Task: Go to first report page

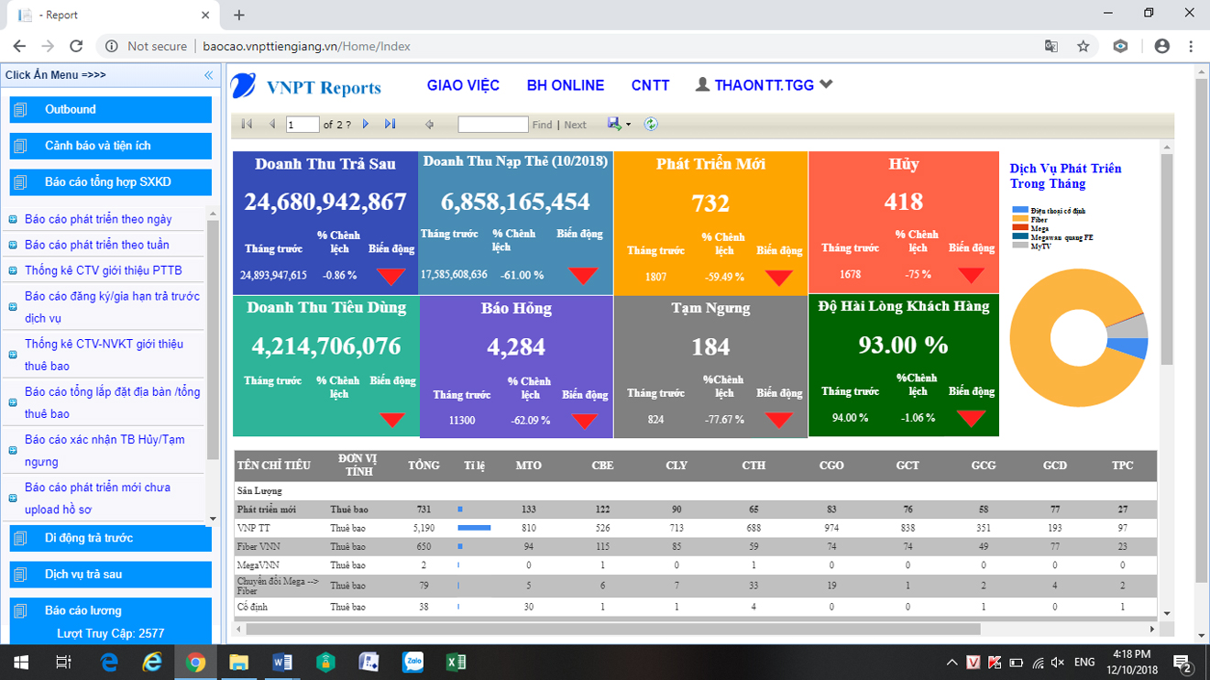Action: (247, 124)
